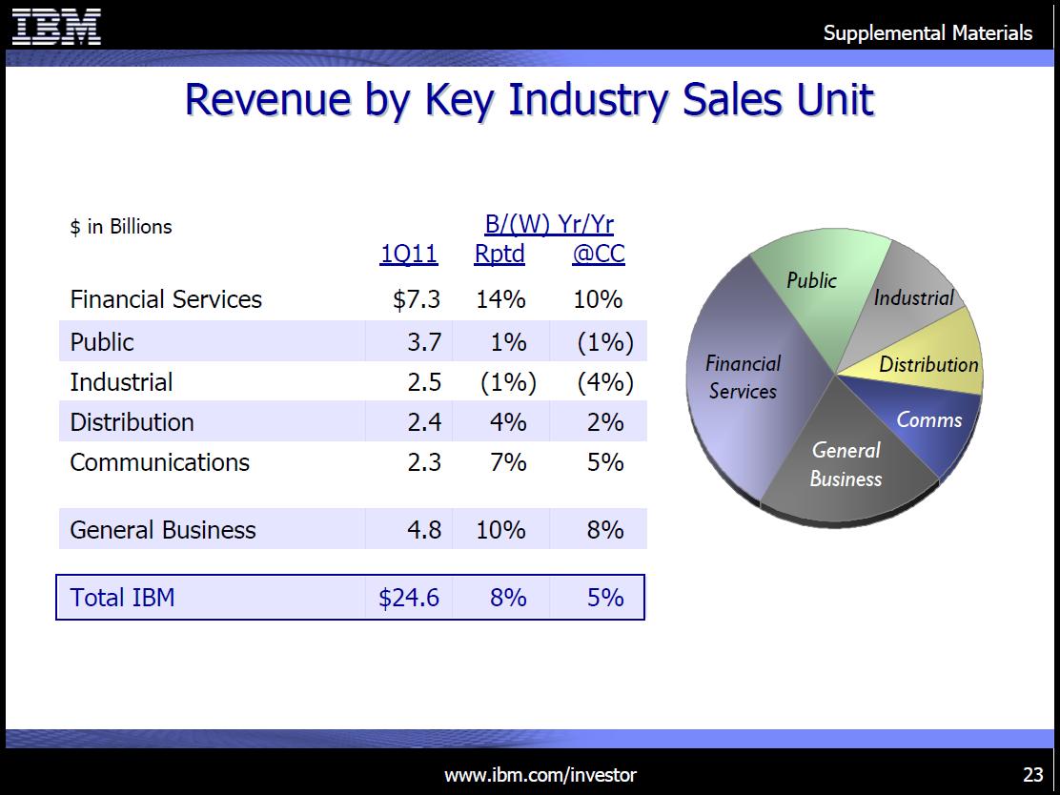
Task: Click the Financial Services row label
Action: coord(166,299)
